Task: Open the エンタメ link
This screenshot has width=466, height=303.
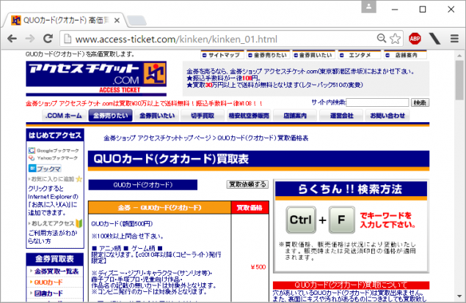Action: (x=360, y=55)
